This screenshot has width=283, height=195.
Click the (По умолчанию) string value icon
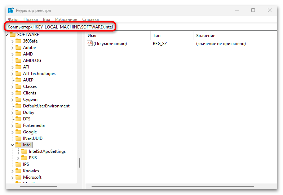(x=90, y=44)
